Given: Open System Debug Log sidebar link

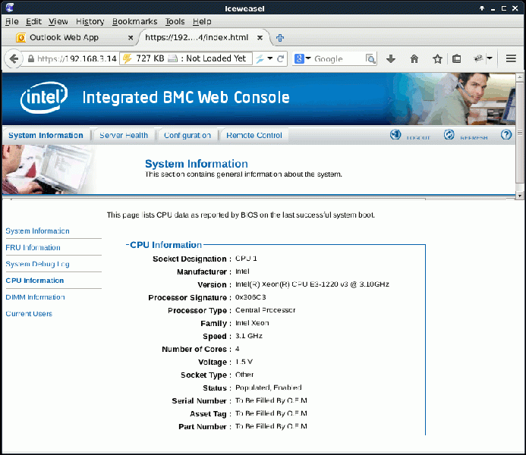Looking at the screenshot, I should 38,264.
